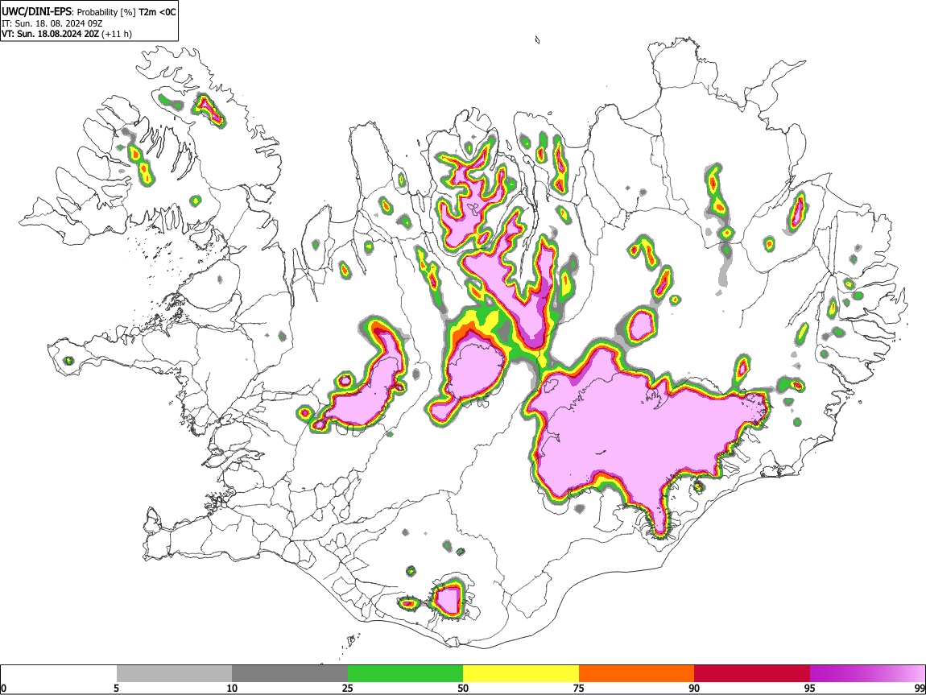This screenshot has height=695, width=926.
Task: Click the white 0-5% legend swatch
Action: coord(59,674)
